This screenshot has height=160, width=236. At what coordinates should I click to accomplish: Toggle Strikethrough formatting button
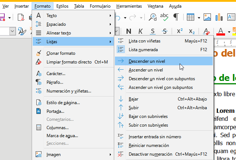pyautogui.click(x=165, y=31)
